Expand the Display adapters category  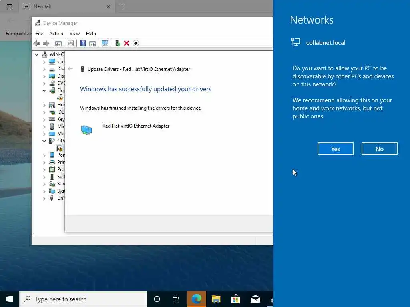pos(44,76)
